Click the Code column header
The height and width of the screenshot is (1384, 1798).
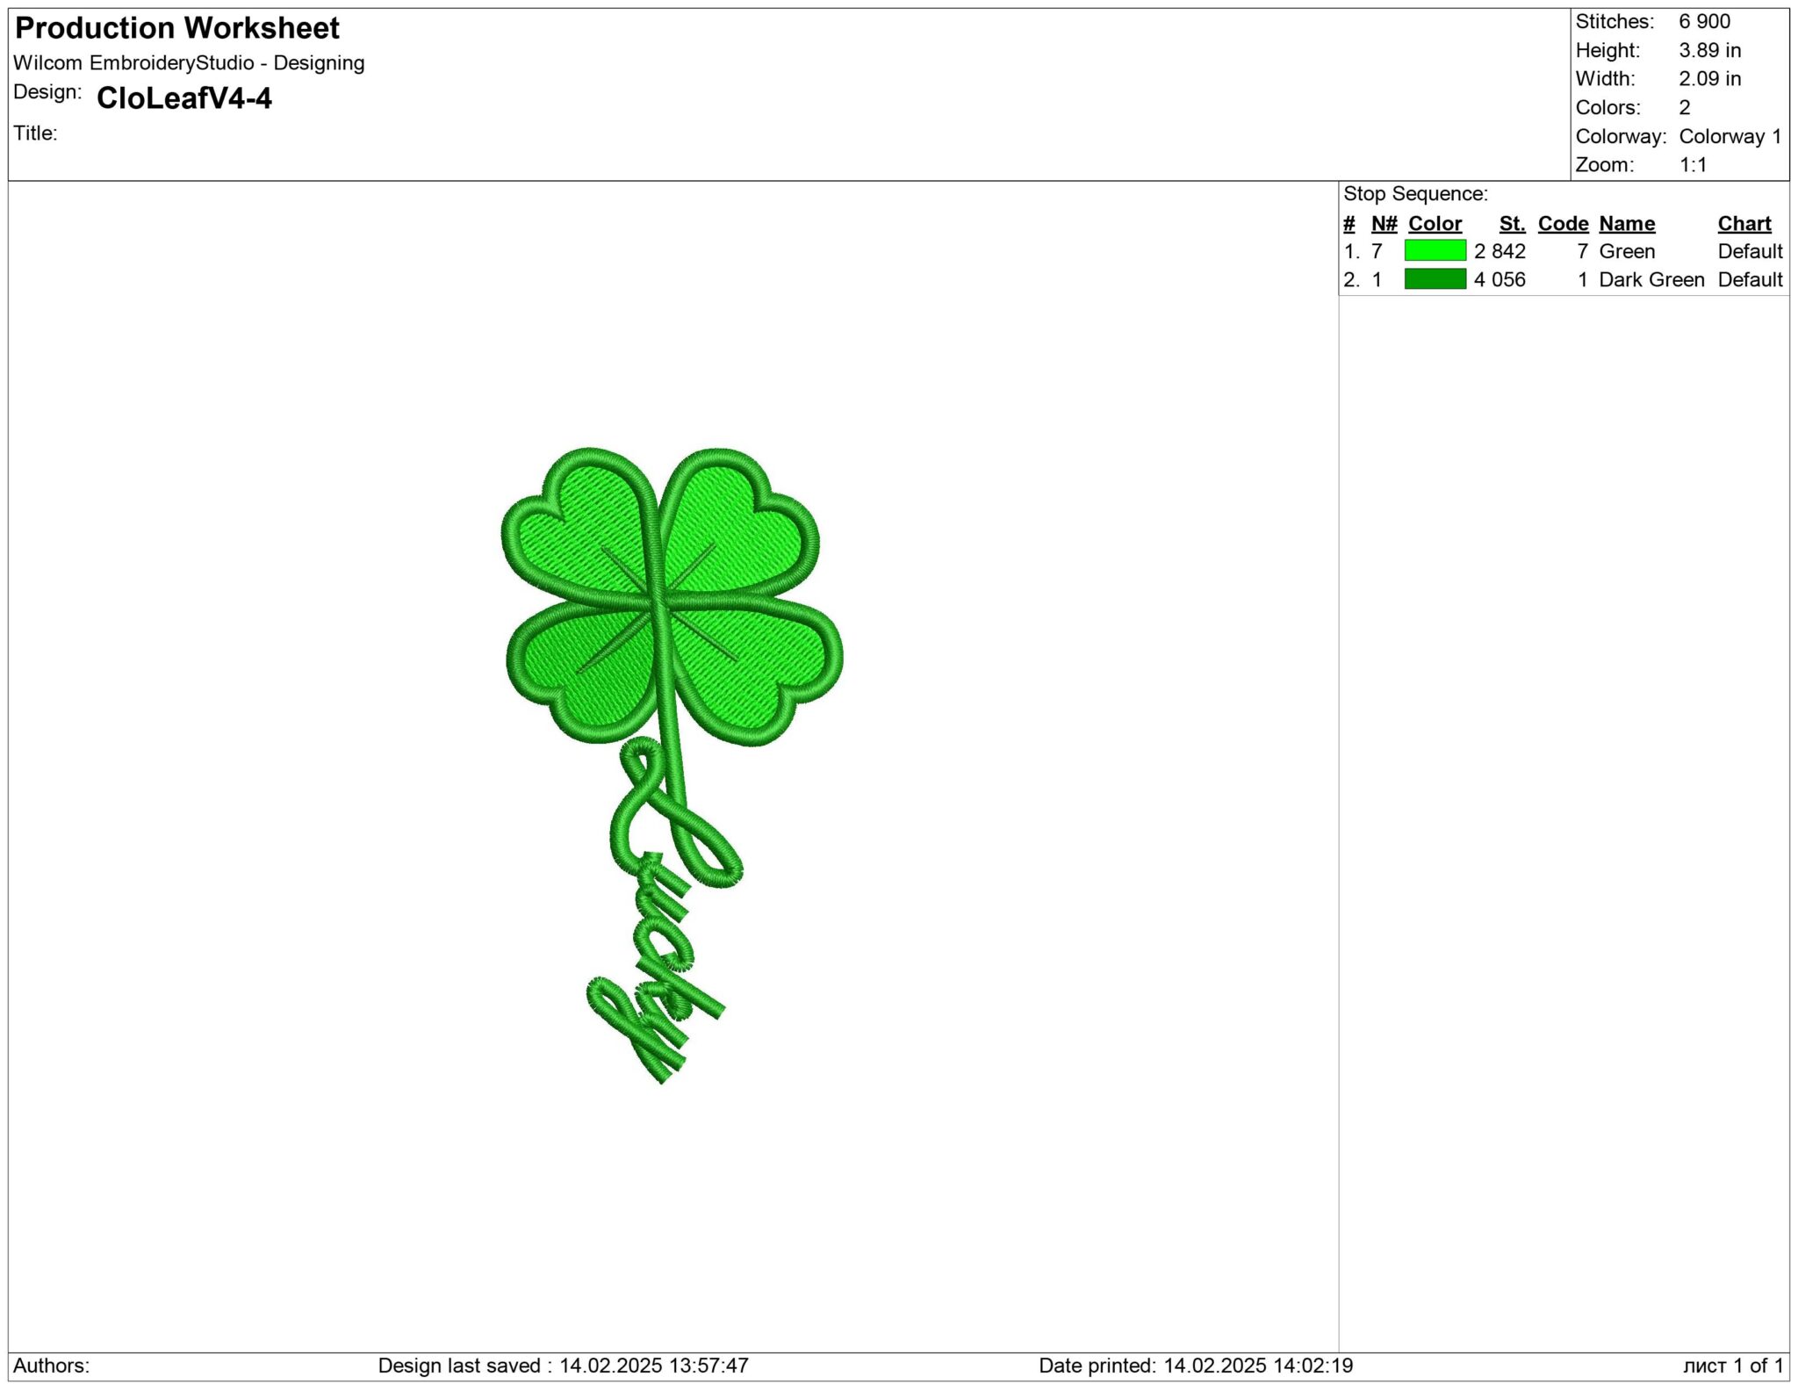pyautogui.click(x=1563, y=224)
